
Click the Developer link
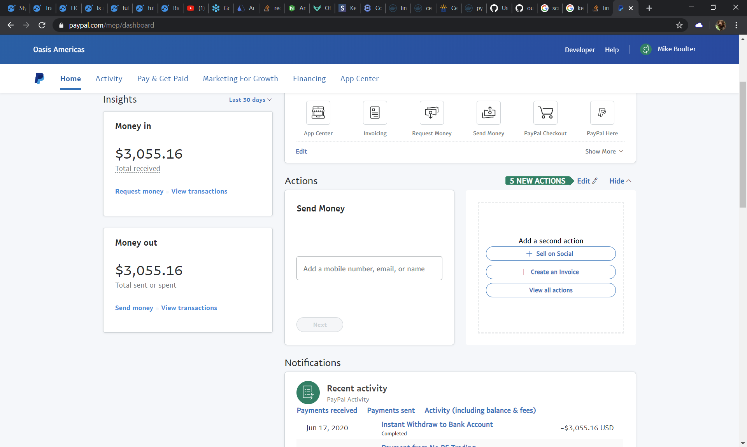(x=580, y=50)
